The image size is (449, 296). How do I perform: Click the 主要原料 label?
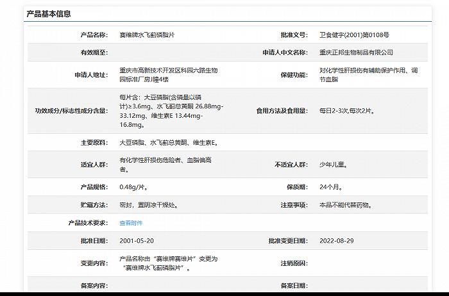94,142
